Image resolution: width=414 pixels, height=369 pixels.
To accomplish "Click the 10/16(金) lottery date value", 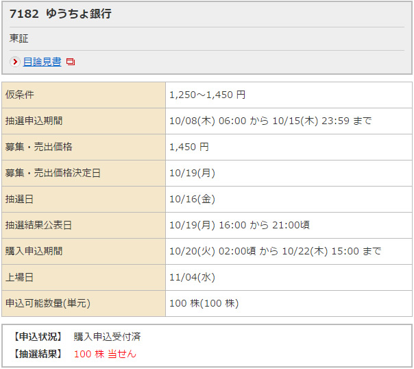I will 192,199.
